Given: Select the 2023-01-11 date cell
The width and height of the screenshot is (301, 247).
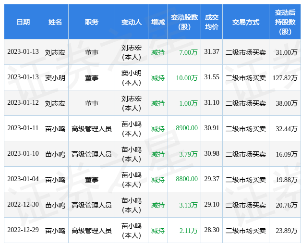Looking at the screenshot, I should click(23, 128).
